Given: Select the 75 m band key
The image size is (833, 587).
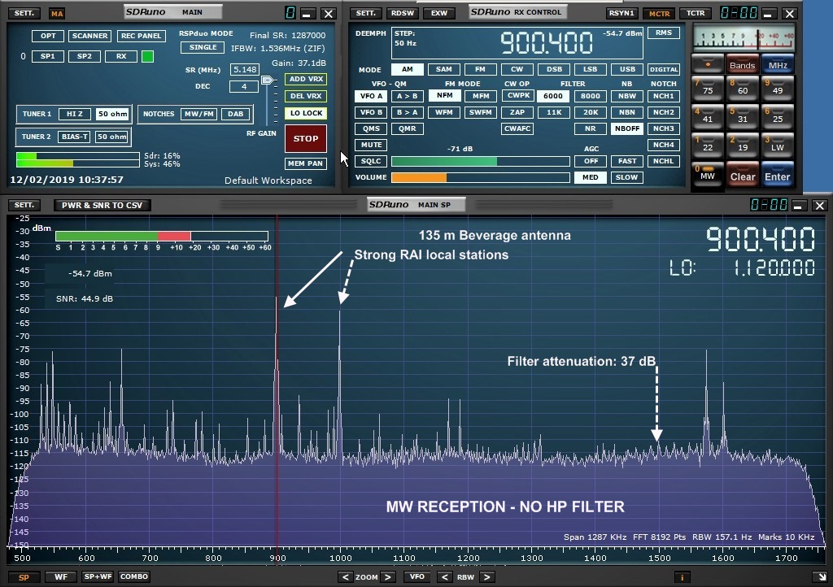Looking at the screenshot, I should pos(707,89).
